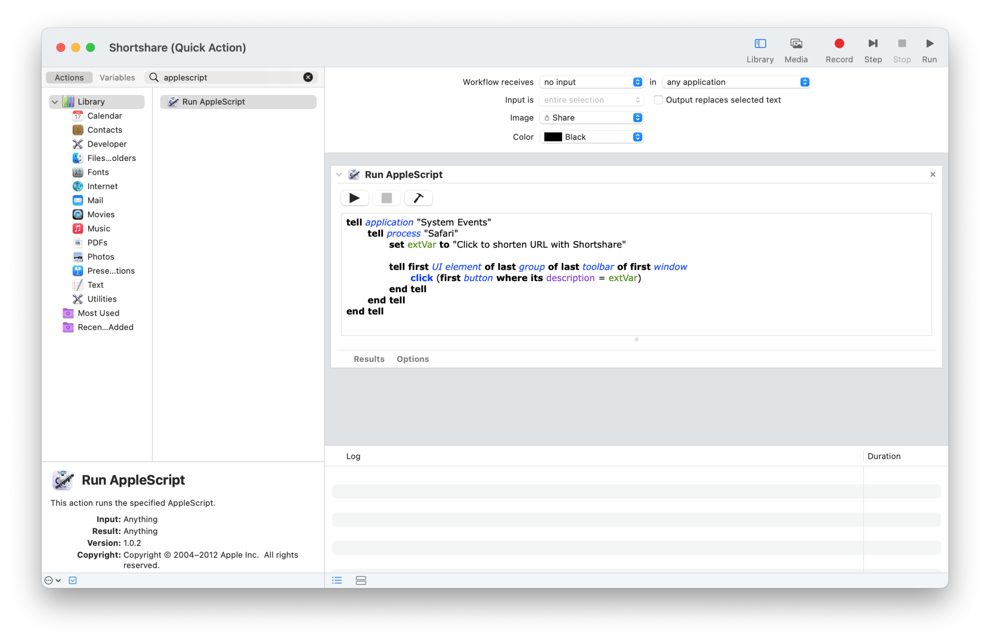The height and width of the screenshot is (643, 990).
Task: Open the Workflow receives dropdown
Action: click(592, 82)
